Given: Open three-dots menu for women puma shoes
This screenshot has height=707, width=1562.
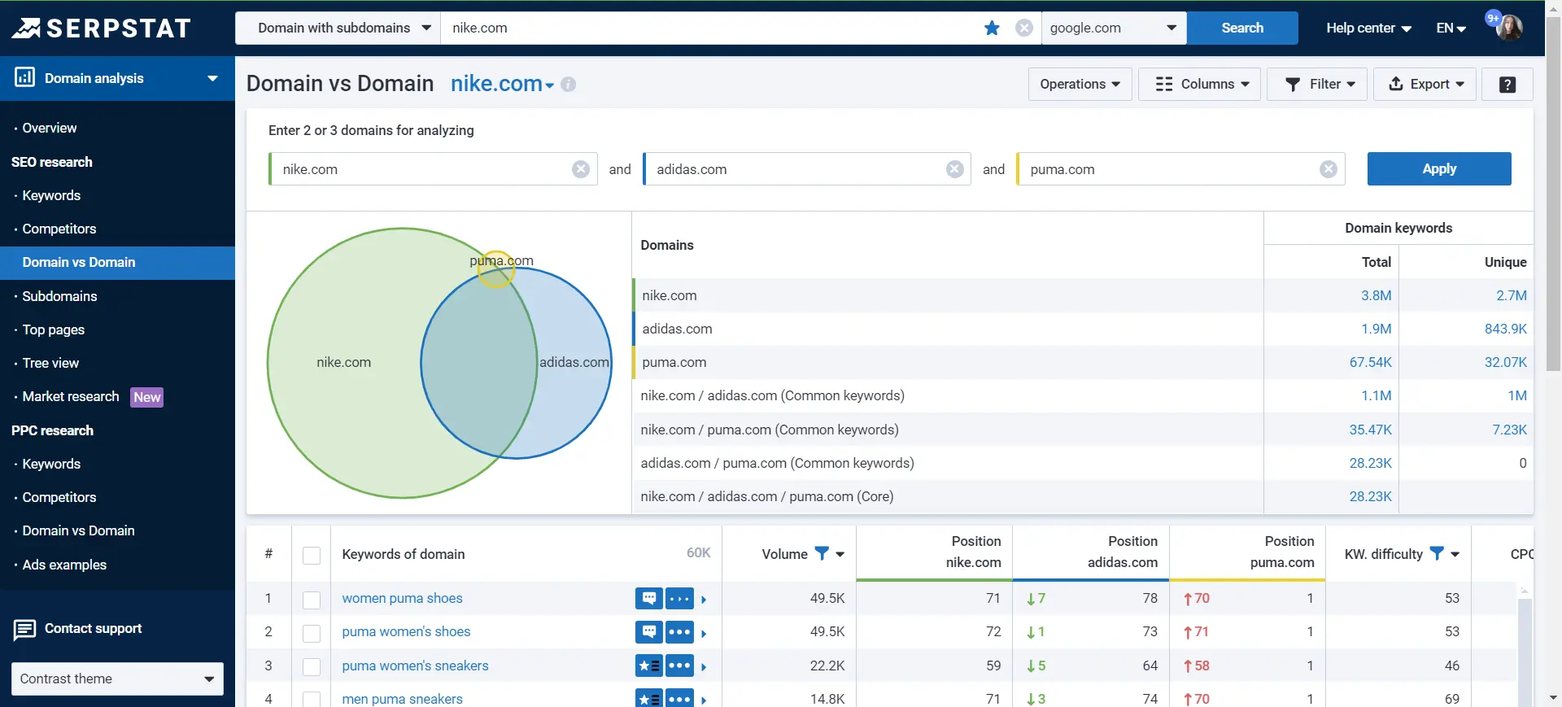Looking at the screenshot, I should click(x=679, y=599).
